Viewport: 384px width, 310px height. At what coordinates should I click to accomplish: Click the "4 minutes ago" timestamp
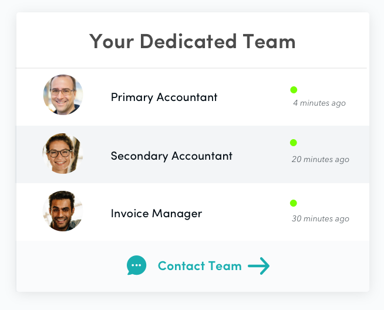[x=319, y=103]
